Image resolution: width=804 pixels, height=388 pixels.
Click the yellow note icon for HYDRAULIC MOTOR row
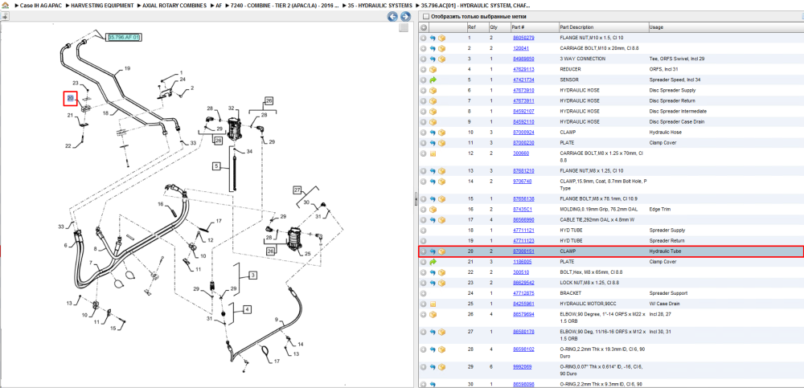(433, 304)
